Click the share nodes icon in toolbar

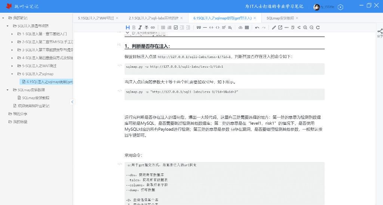click(299, 28)
